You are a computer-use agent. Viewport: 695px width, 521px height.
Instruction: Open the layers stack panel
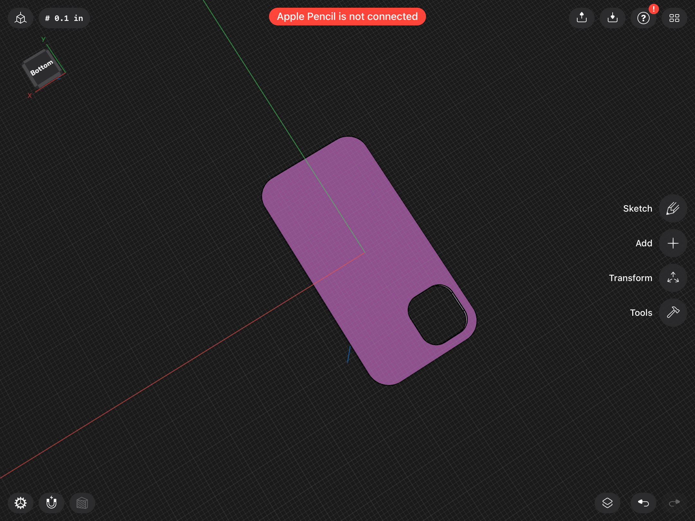point(607,503)
